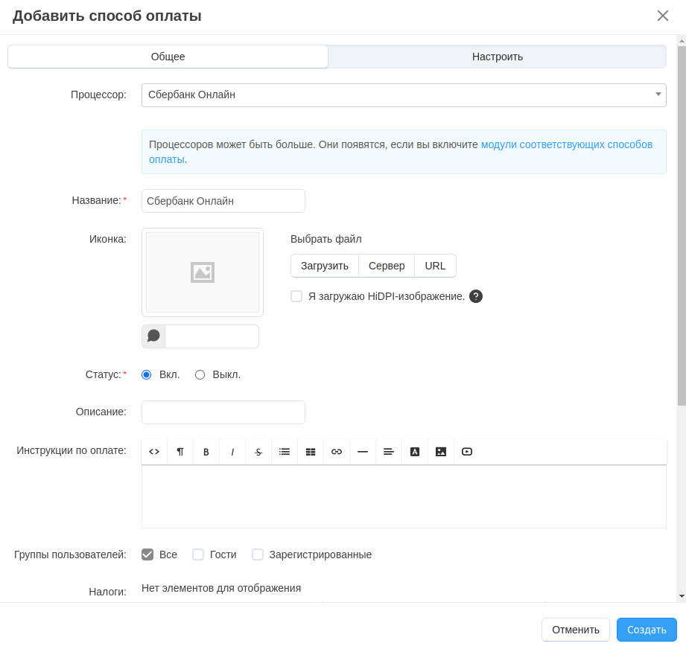Viewport: 686px width, 652px height.
Task: Check the Гости user group checkbox
Action: (198, 554)
